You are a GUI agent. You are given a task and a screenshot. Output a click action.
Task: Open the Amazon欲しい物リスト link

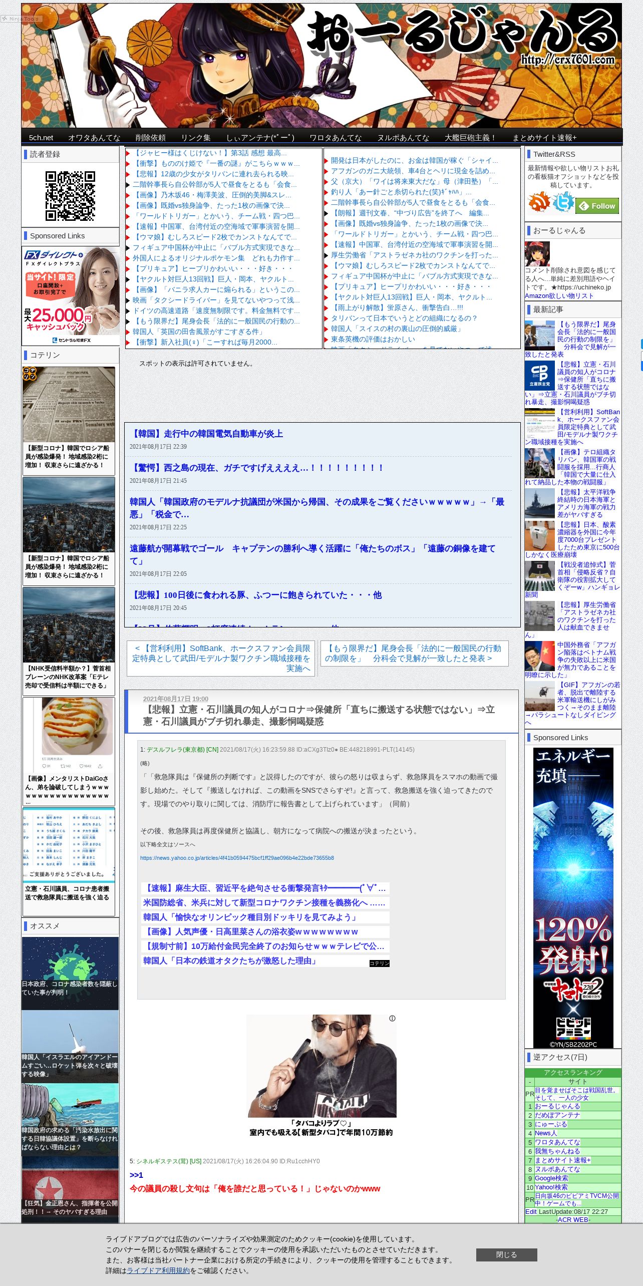coord(559,295)
